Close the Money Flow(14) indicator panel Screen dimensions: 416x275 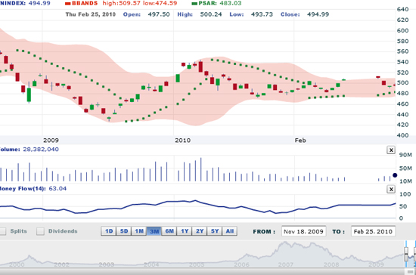click(x=391, y=189)
